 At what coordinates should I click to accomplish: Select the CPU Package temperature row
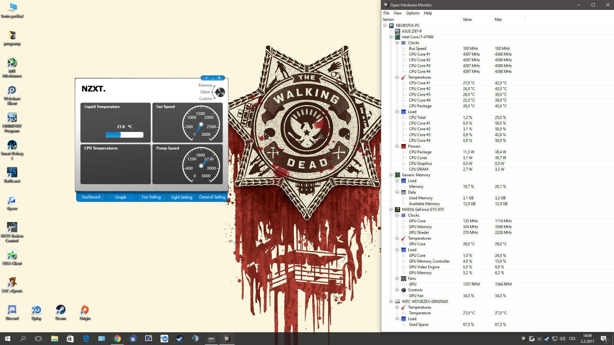[x=497, y=106]
